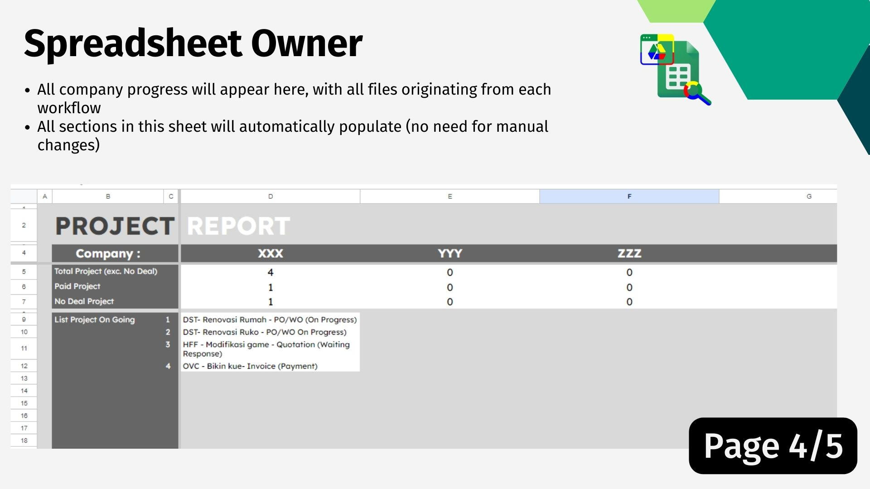Select column D header
This screenshot has height=489, width=870.
click(270, 197)
